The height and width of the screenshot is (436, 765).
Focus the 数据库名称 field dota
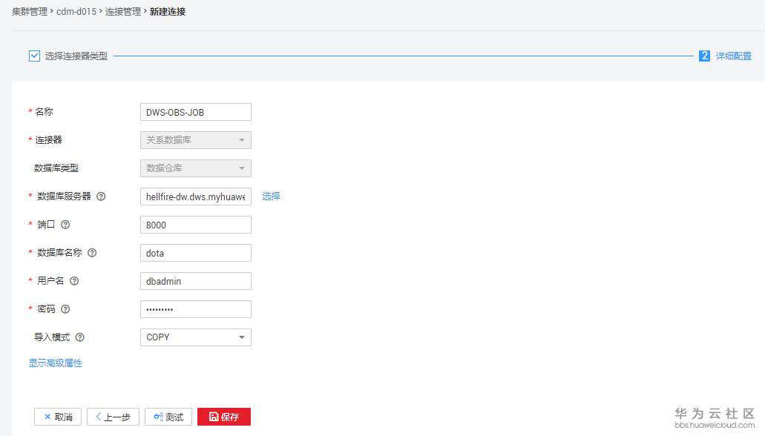click(196, 253)
